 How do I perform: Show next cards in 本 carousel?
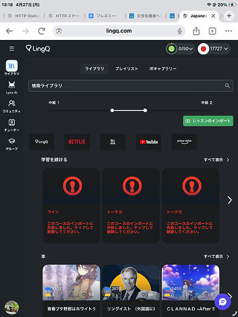(x=230, y=296)
